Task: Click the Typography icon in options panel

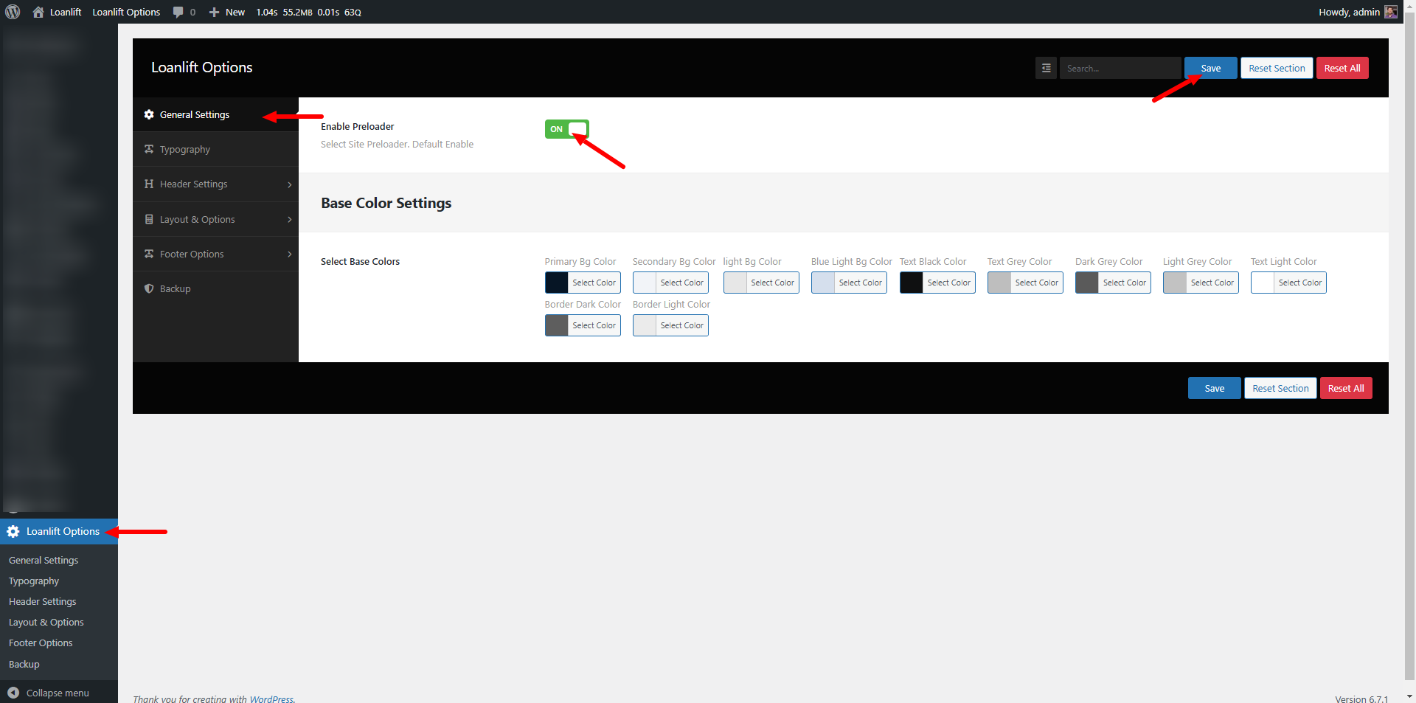Action: tap(149, 149)
